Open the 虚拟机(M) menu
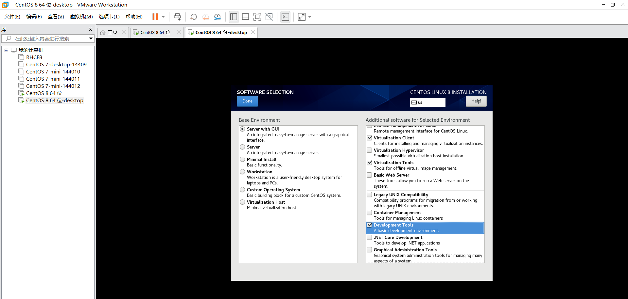This screenshot has width=628, height=299. pyautogui.click(x=81, y=17)
